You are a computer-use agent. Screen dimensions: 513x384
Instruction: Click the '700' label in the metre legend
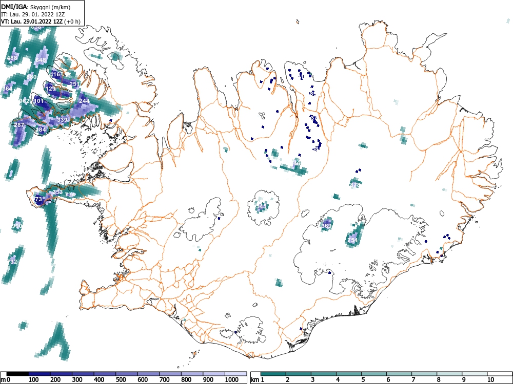coord(165,380)
